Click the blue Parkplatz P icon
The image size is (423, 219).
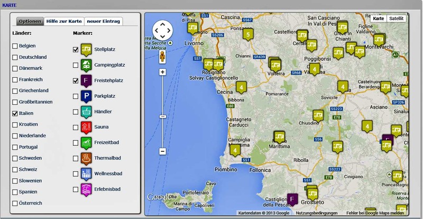(x=86, y=96)
